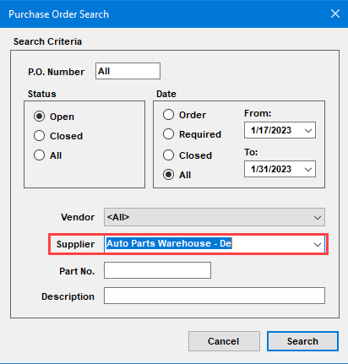Choose All under Status
The width and height of the screenshot is (348, 364).
click(x=39, y=155)
